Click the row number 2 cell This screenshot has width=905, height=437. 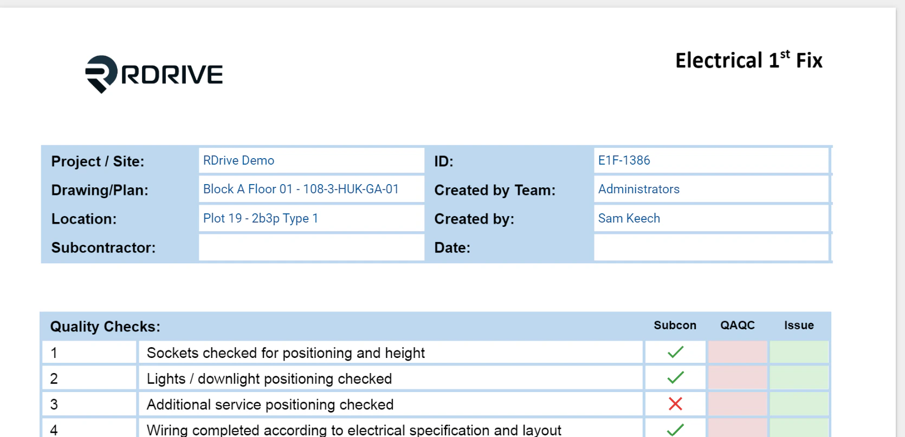(x=89, y=378)
